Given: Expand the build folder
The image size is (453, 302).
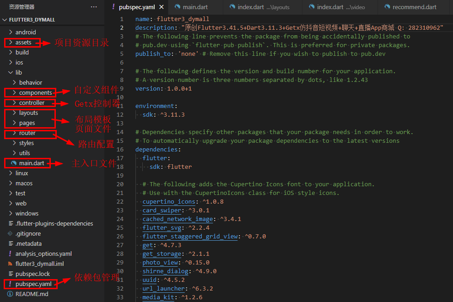Looking at the screenshot, I should pos(11,52).
